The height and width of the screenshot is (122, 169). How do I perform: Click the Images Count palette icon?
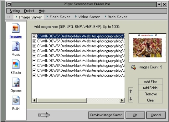click(x=133, y=67)
